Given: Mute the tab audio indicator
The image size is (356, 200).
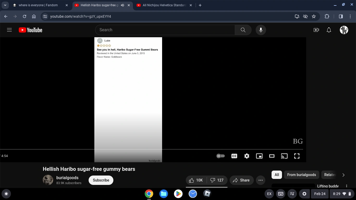Looking at the screenshot, I should (x=122, y=5).
